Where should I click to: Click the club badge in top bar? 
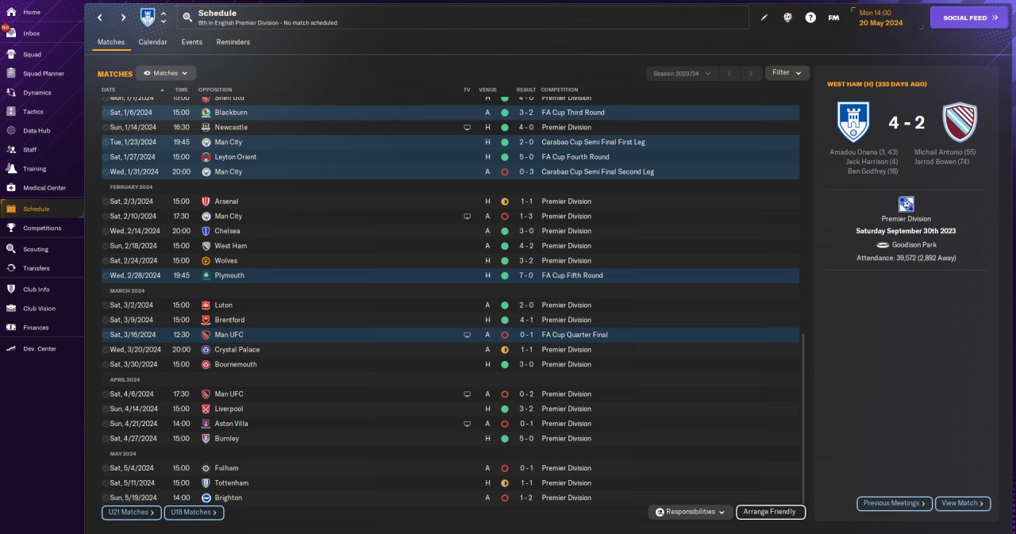click(x=148, y=17)
